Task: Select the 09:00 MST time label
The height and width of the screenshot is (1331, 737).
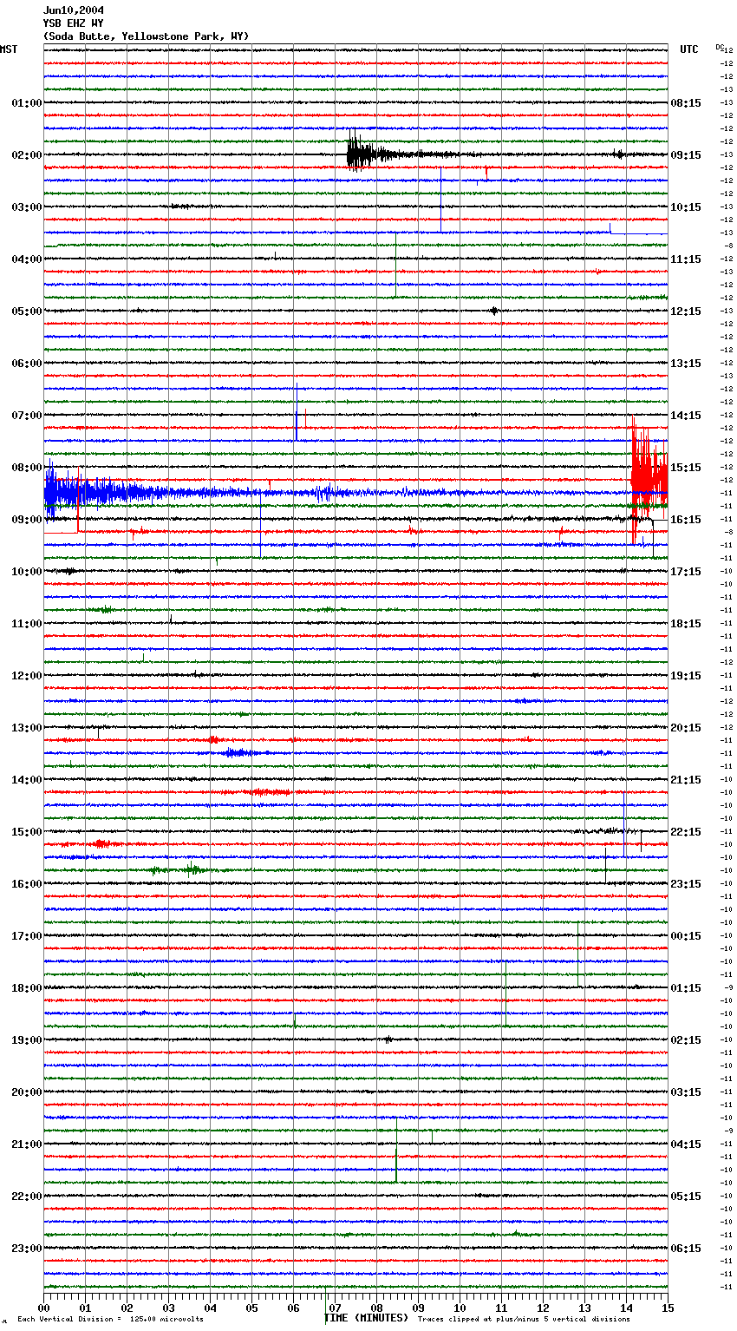Action: pyautogui.click(x=27, y=520)
